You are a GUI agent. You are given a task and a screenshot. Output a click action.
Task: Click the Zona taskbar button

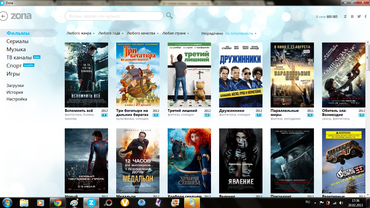(91, 203)
